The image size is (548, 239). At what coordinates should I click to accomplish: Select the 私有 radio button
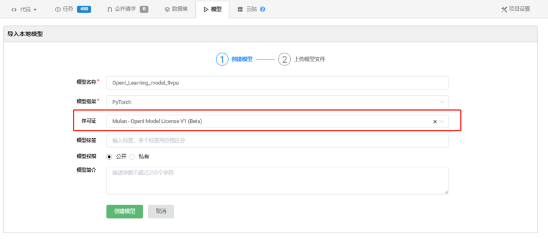pos(132,157)
